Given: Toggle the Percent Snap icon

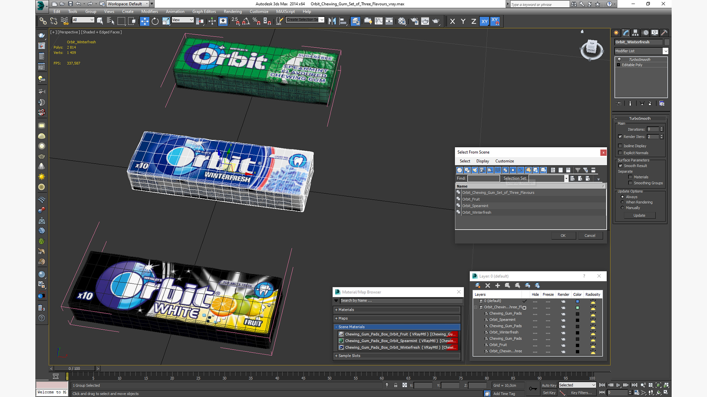Looking at the screenshot, I should [x=257, y=21].
